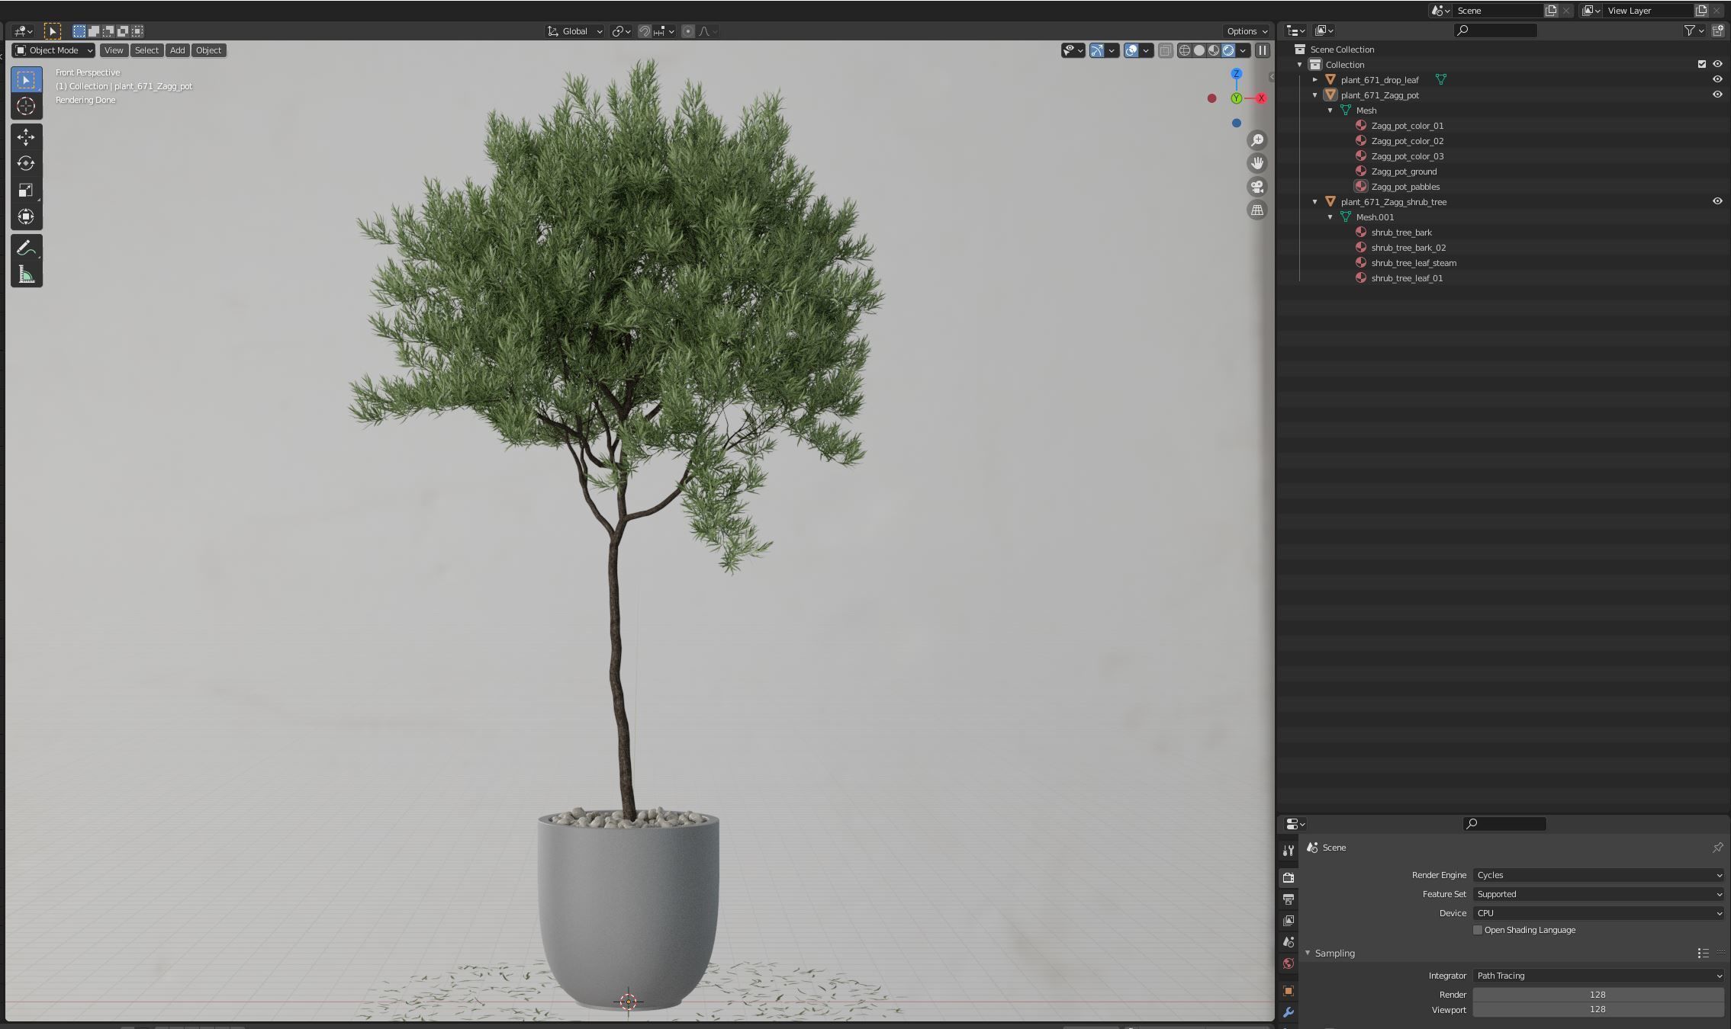The height and width of the screenshot is (1029, 1731).
Task: Hide plant_671_drop_leaf with the eye icon
Action: tap(1717, 79)
